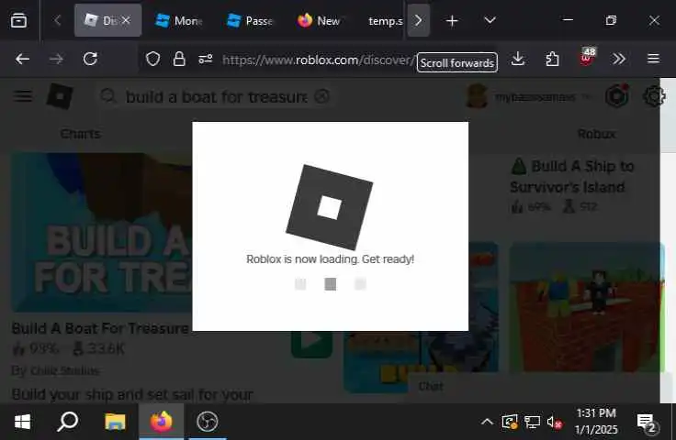Open a new tab with plus button
This screenshot has height=440, width=676.
(452, 21)
